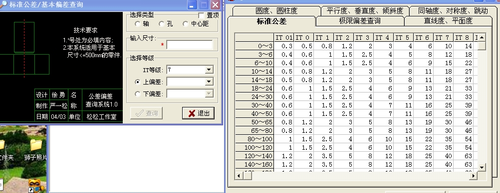The width and height of the screenshot is (500, 193).
Task: Click the table's scroll-right arrow
Action: 474,176
